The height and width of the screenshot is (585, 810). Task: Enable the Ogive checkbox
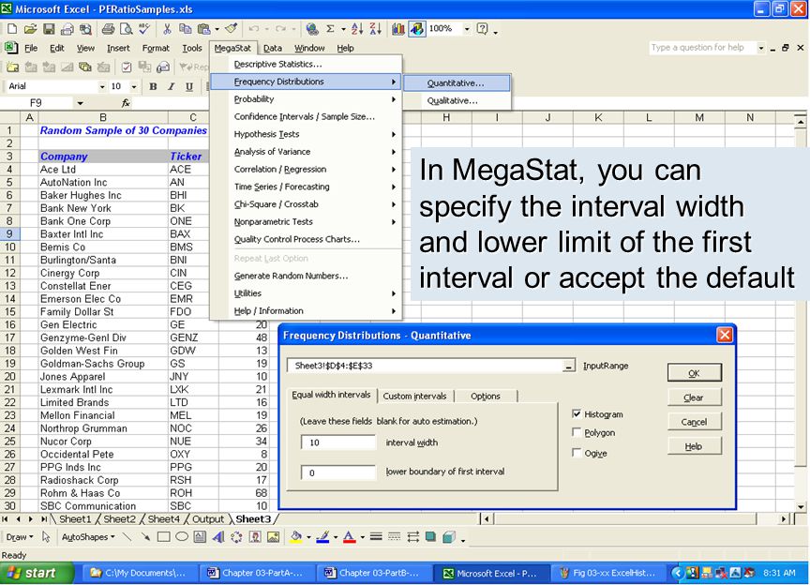[x=577, y=453]
